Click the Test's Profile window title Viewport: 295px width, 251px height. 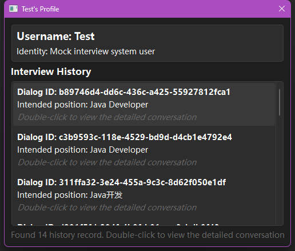[x=40, y=9]
